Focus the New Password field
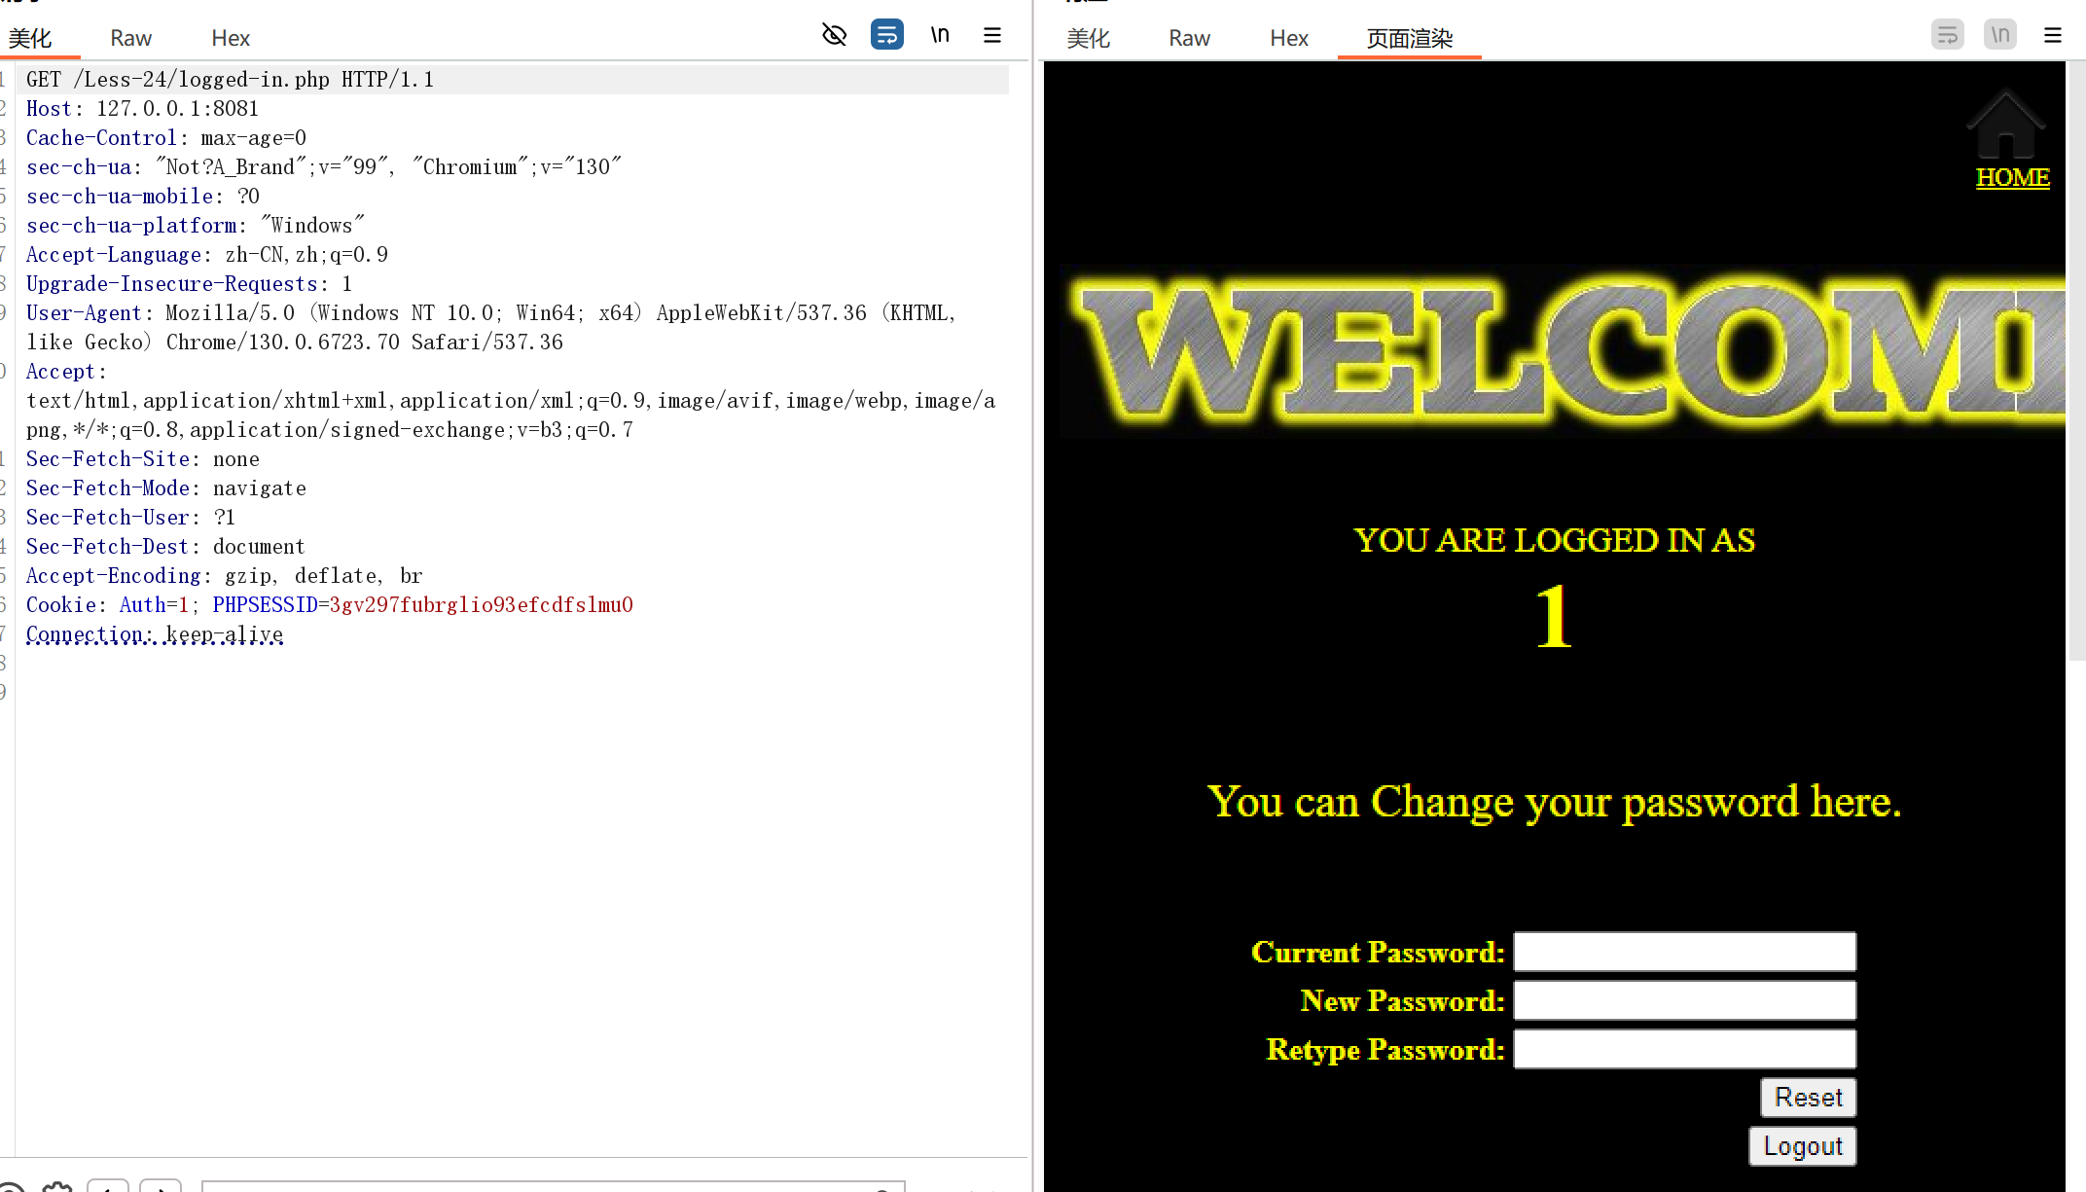 coord(1684,1000)
